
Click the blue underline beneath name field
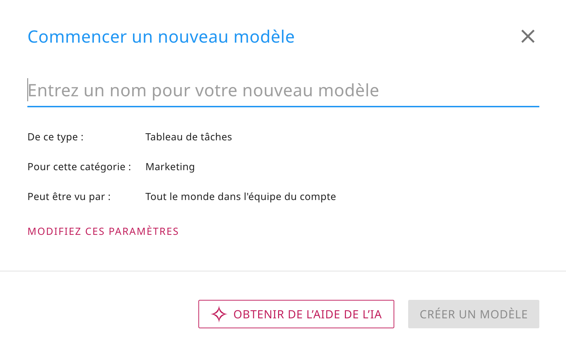[283, 106]
